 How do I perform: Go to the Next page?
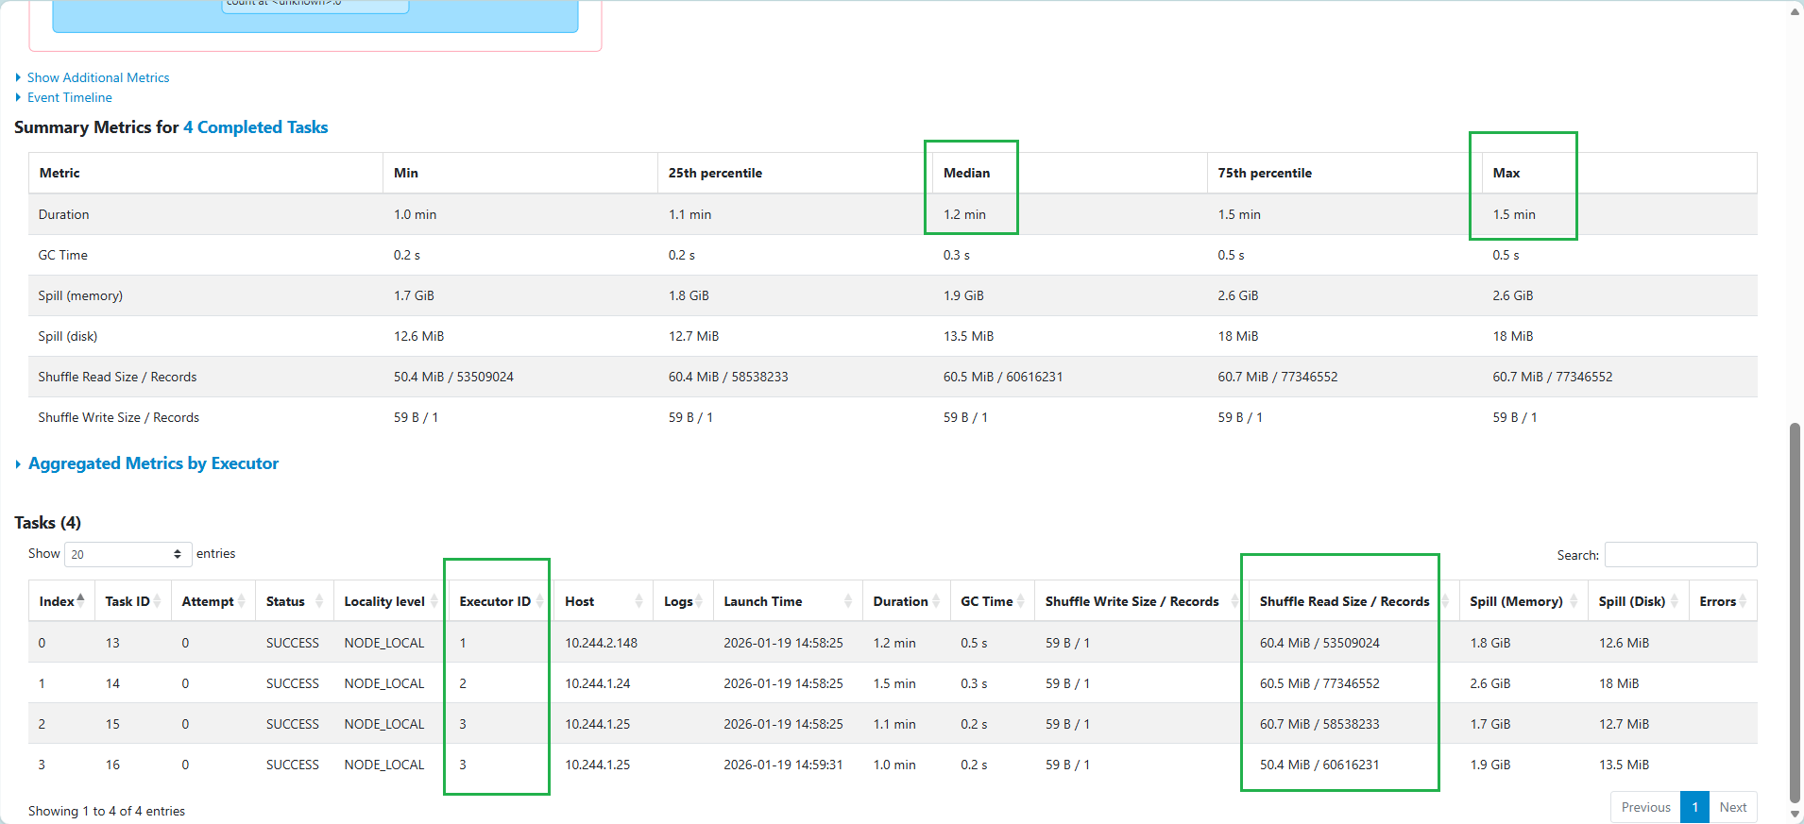click(x=1732, y=807)
